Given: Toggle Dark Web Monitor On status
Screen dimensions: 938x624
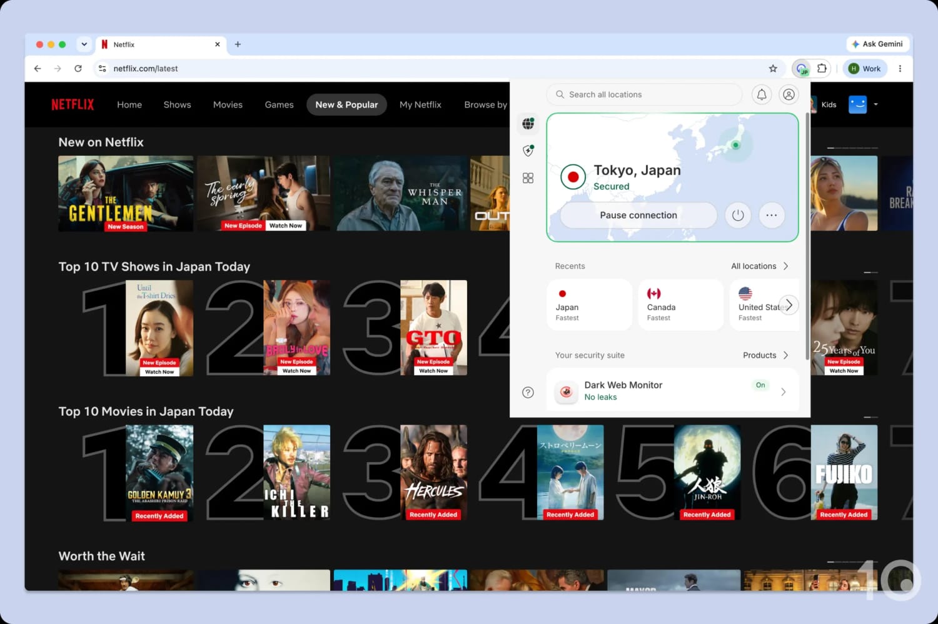Looking at the screenshot, I should click(760, 385).
